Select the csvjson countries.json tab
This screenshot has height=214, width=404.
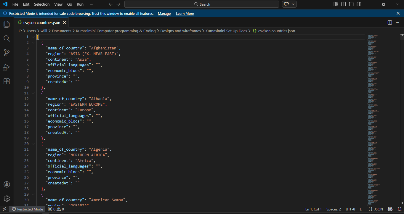tap(41, 22)
